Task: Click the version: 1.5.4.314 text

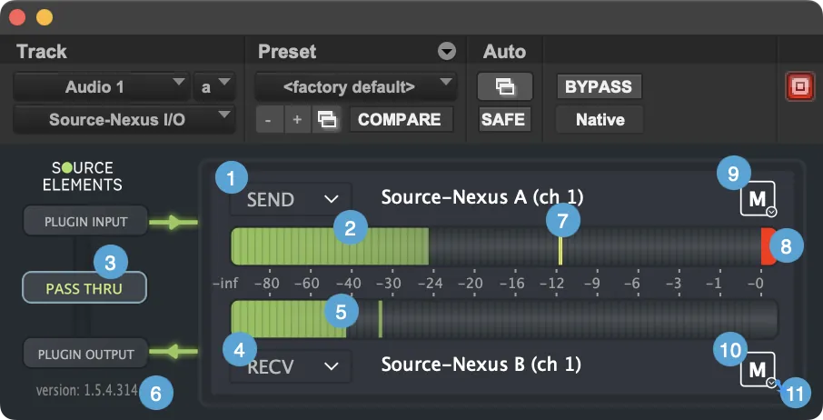Action: pyautogui.click(x=86, y=391)
